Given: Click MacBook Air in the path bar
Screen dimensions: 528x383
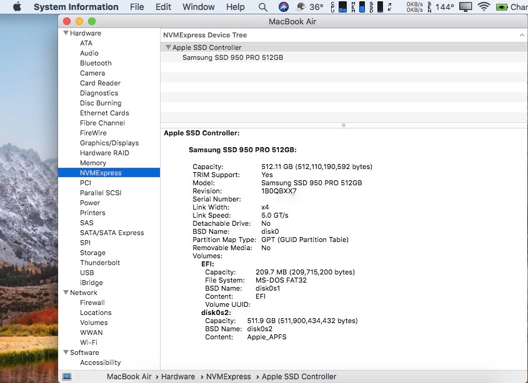Looking at the screenshot, I should (x=129, y=377).
